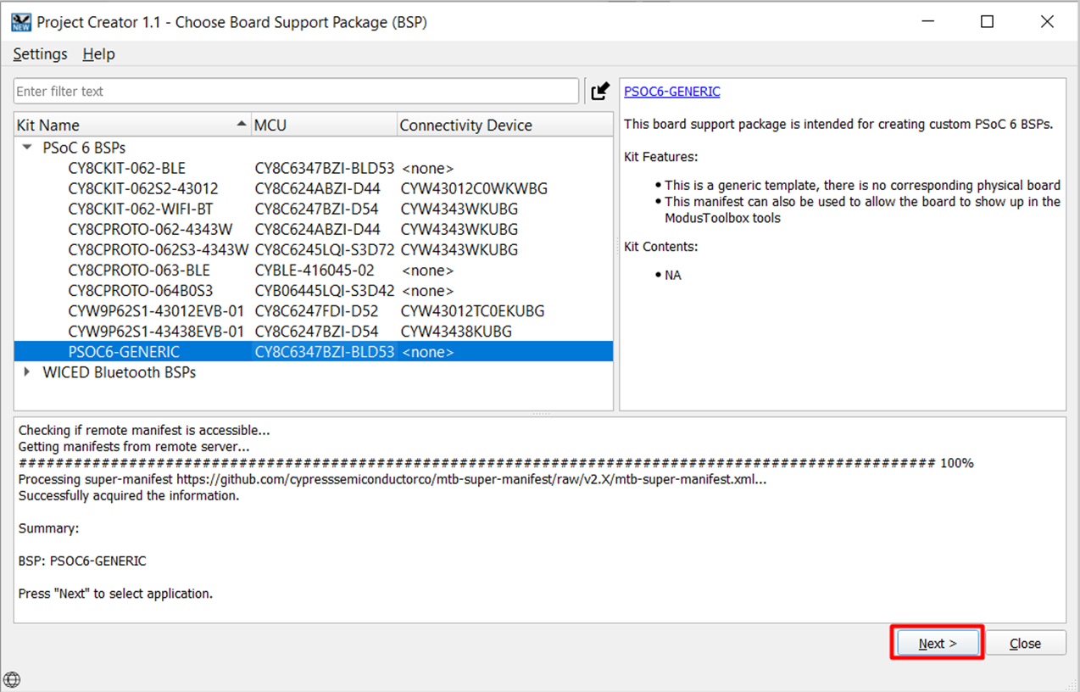Click the import local manifest icon beside filter box
The height and width of the screenshot is (692, 1080).
click(x=599, y=91)
